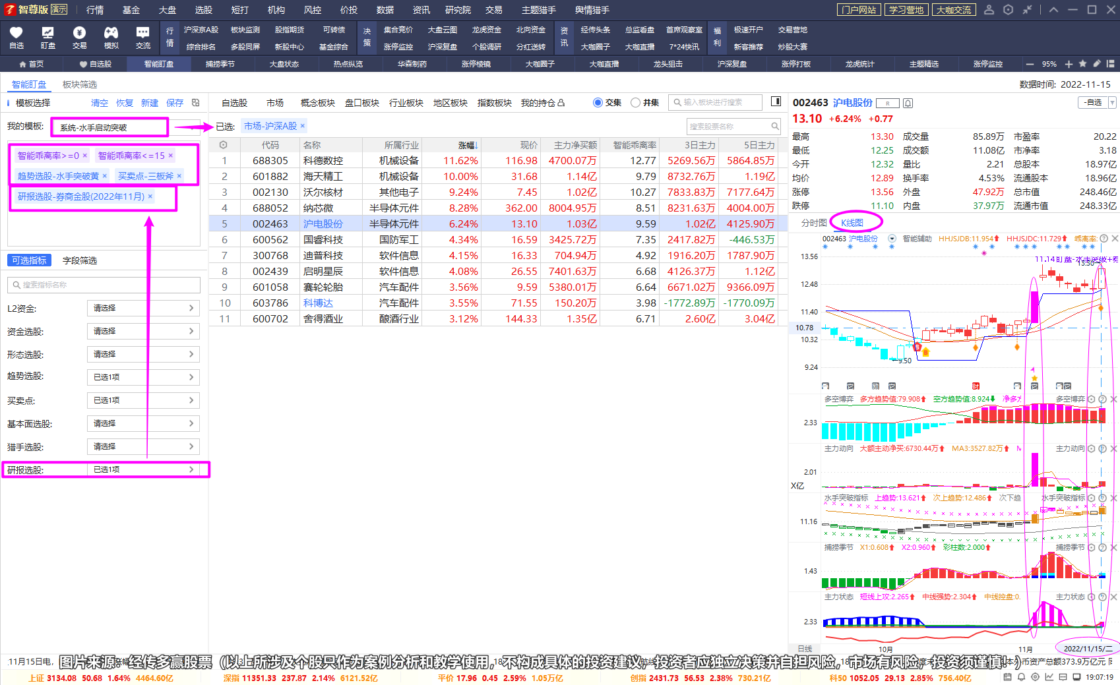
Task: Select the 交集 radio button
Action: click(x=598, y=102)
